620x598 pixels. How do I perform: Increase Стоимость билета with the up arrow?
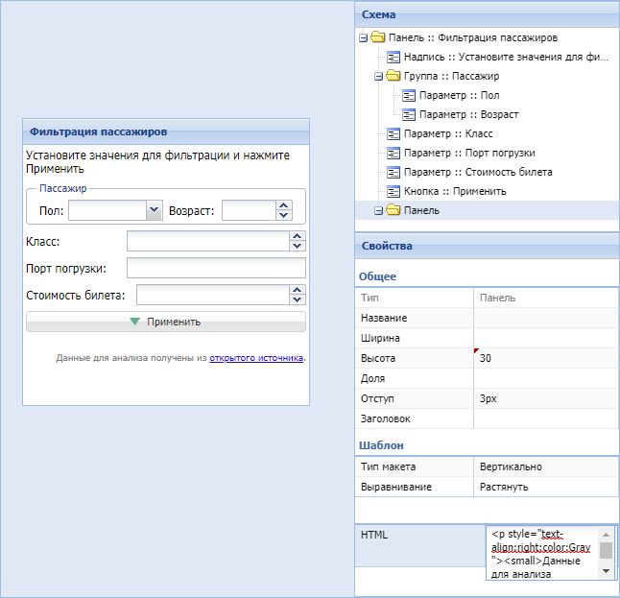coord(298,290)
